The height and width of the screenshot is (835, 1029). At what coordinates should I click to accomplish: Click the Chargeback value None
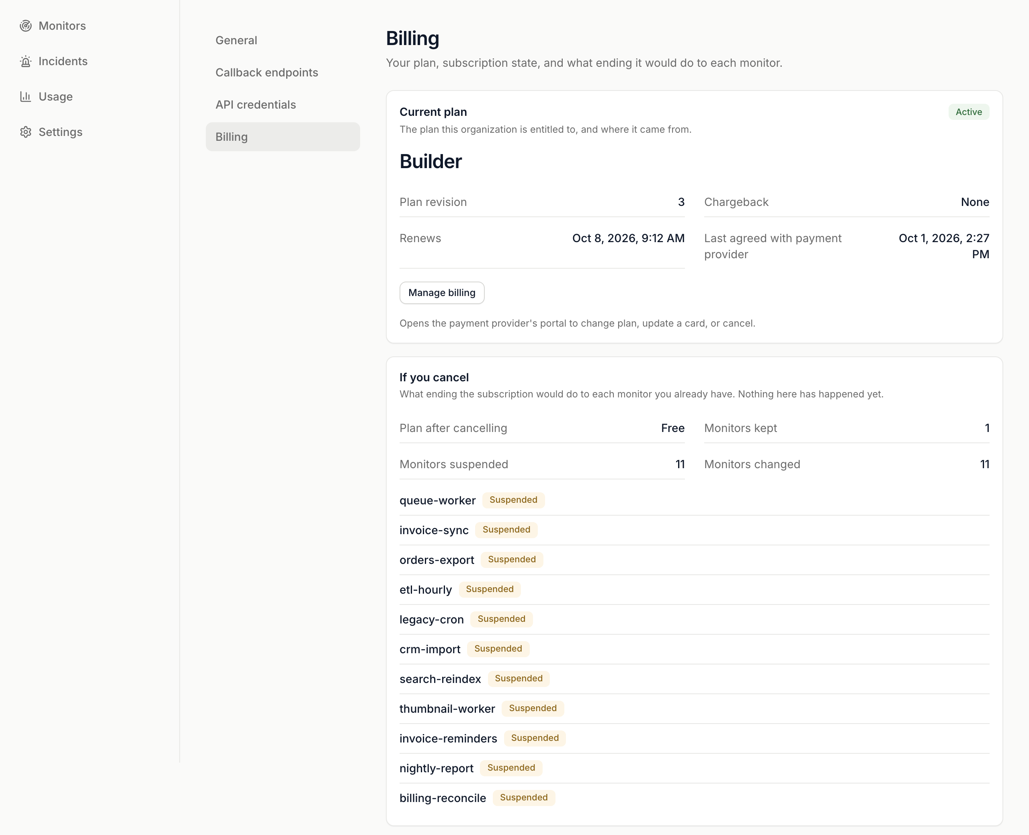[975, 202]
